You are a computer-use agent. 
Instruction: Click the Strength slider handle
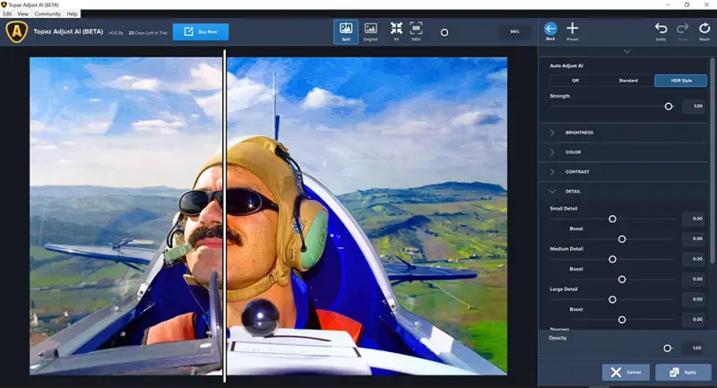coord(669,106)
